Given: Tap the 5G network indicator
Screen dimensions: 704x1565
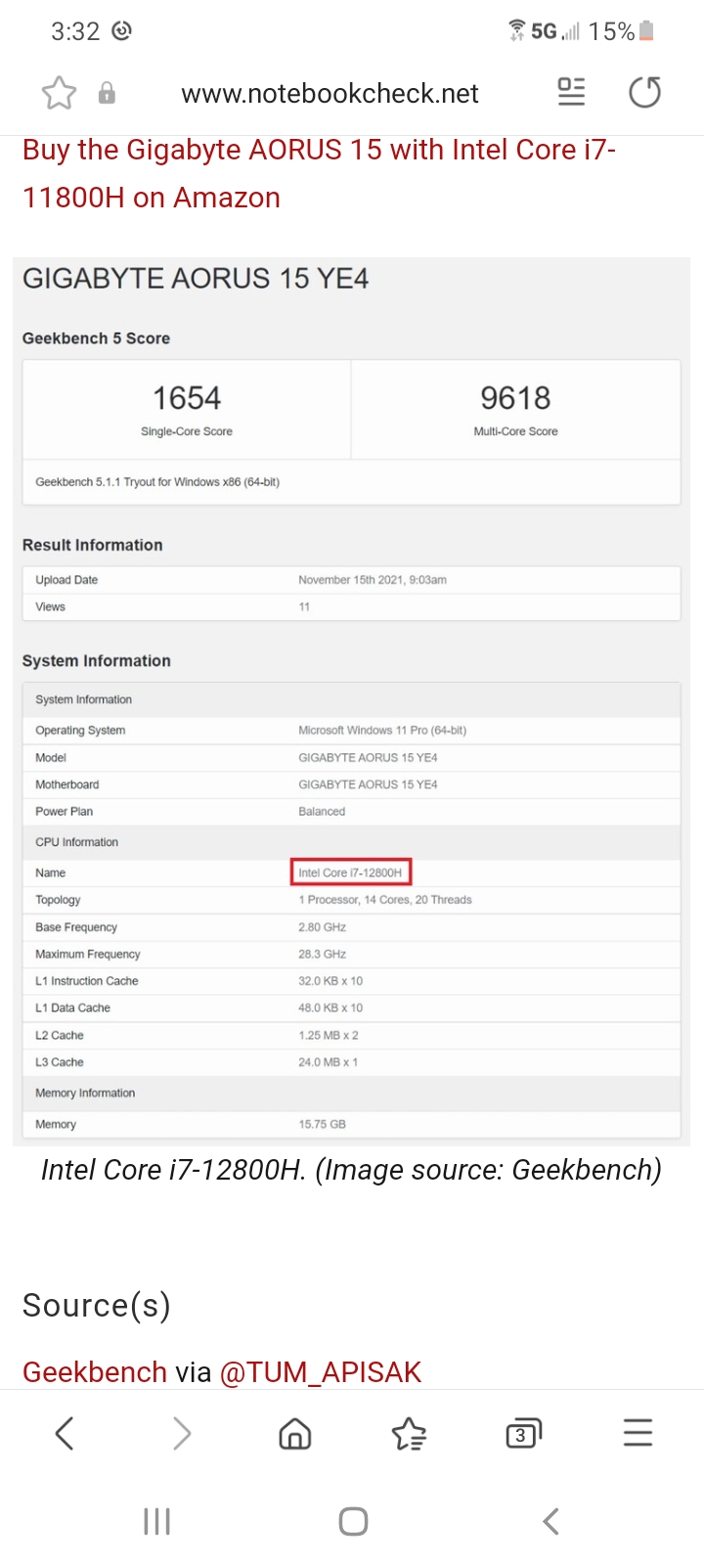Looking at the screenshot, I should (x=544, y=31).
